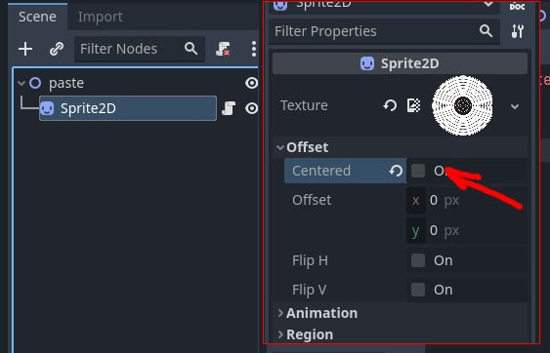The height and width of the screenshot is (353, 550).
Task: Open the object selector dropdown at top
Action: (487, 4)
